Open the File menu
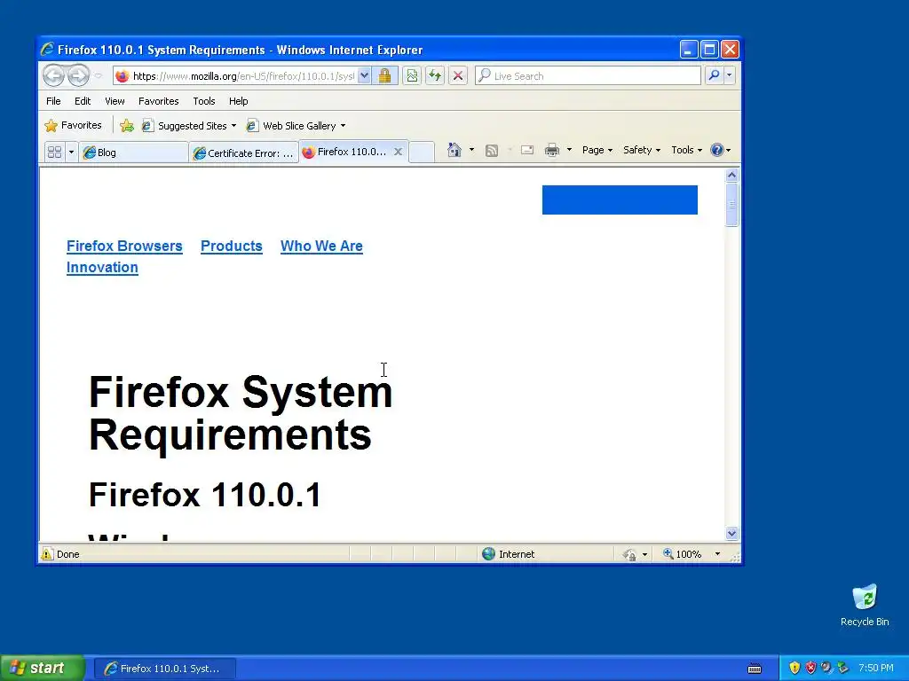Viewport: 909px width, 681px height. coord(53,101)
